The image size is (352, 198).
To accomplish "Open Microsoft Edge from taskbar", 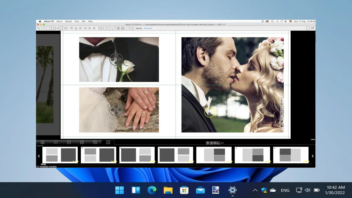I will pos(152,190).
